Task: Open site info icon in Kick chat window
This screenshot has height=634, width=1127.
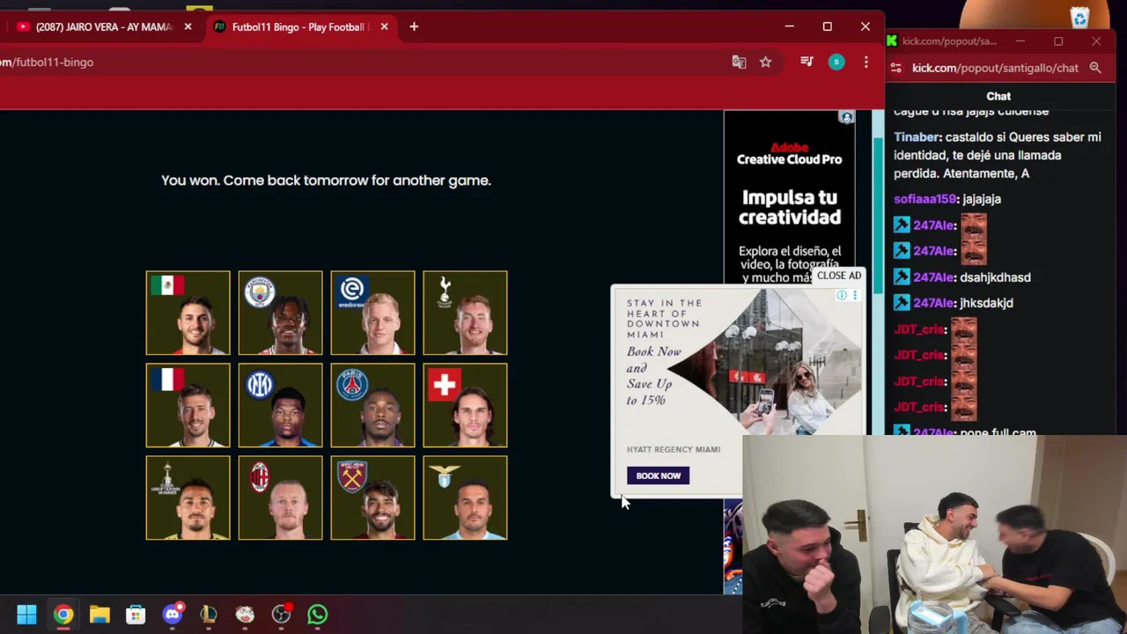Action: pyautogui.click(x=896, y=68)
